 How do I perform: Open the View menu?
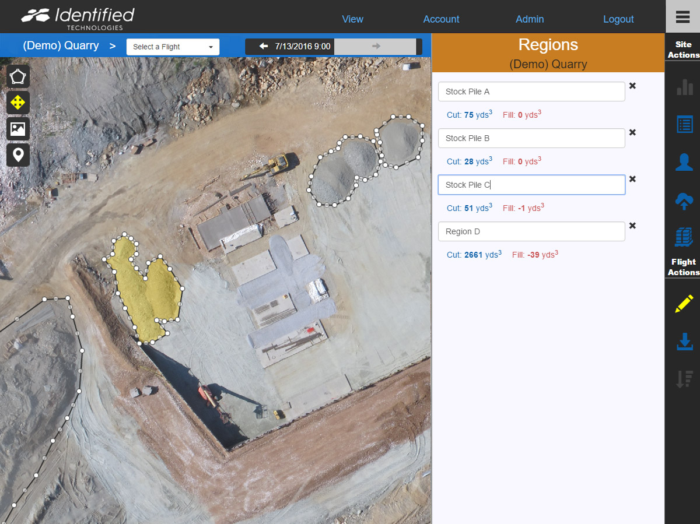coord(352,19)
